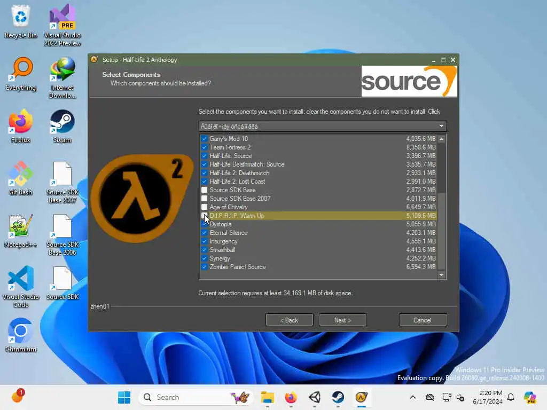Toggle D.I.P.R.I.P. Warm Up checkbox
The width and height of the screenshot is (547, 410).
click(205, 216)
